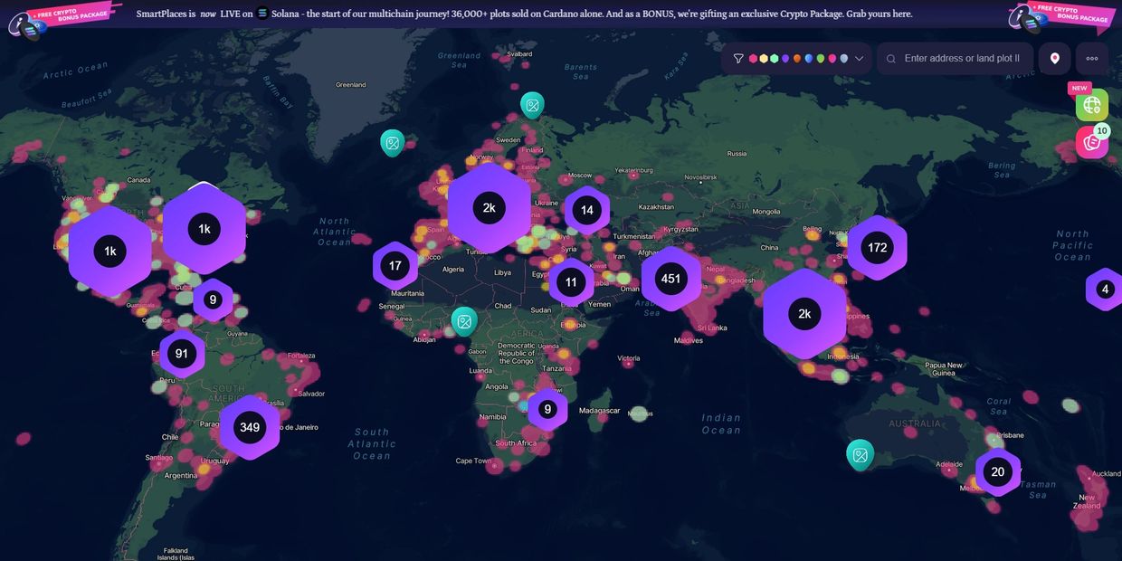1122x561 pixels.
Task: Toggle the yellow hexagon plot filter
Action: point(764,59)
